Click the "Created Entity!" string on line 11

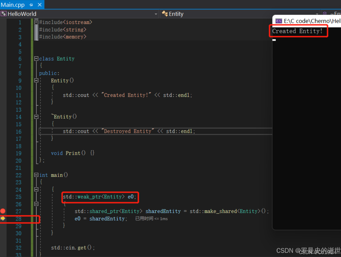126,95
